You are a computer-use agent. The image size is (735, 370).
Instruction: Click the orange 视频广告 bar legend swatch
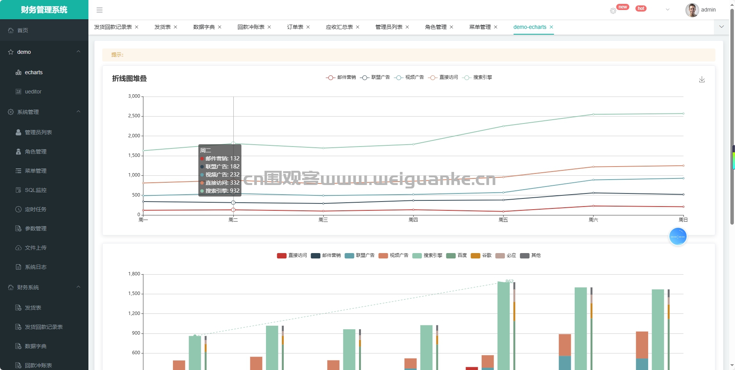[x=383, y=256]
